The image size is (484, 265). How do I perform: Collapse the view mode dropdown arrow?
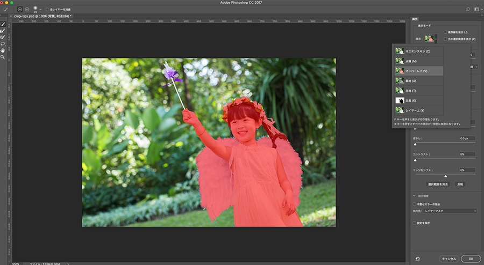[x=436, y=39]
